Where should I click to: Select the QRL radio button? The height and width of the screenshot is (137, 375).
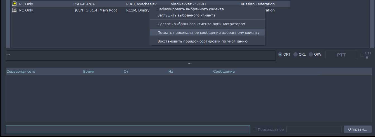(295, 55)
